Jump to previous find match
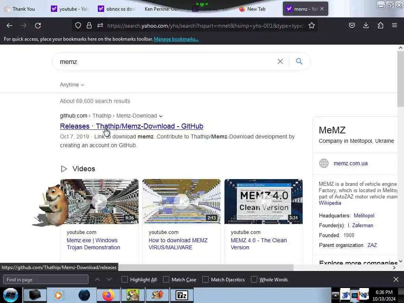This screenshot has width=404, height=303. [97, 279]
